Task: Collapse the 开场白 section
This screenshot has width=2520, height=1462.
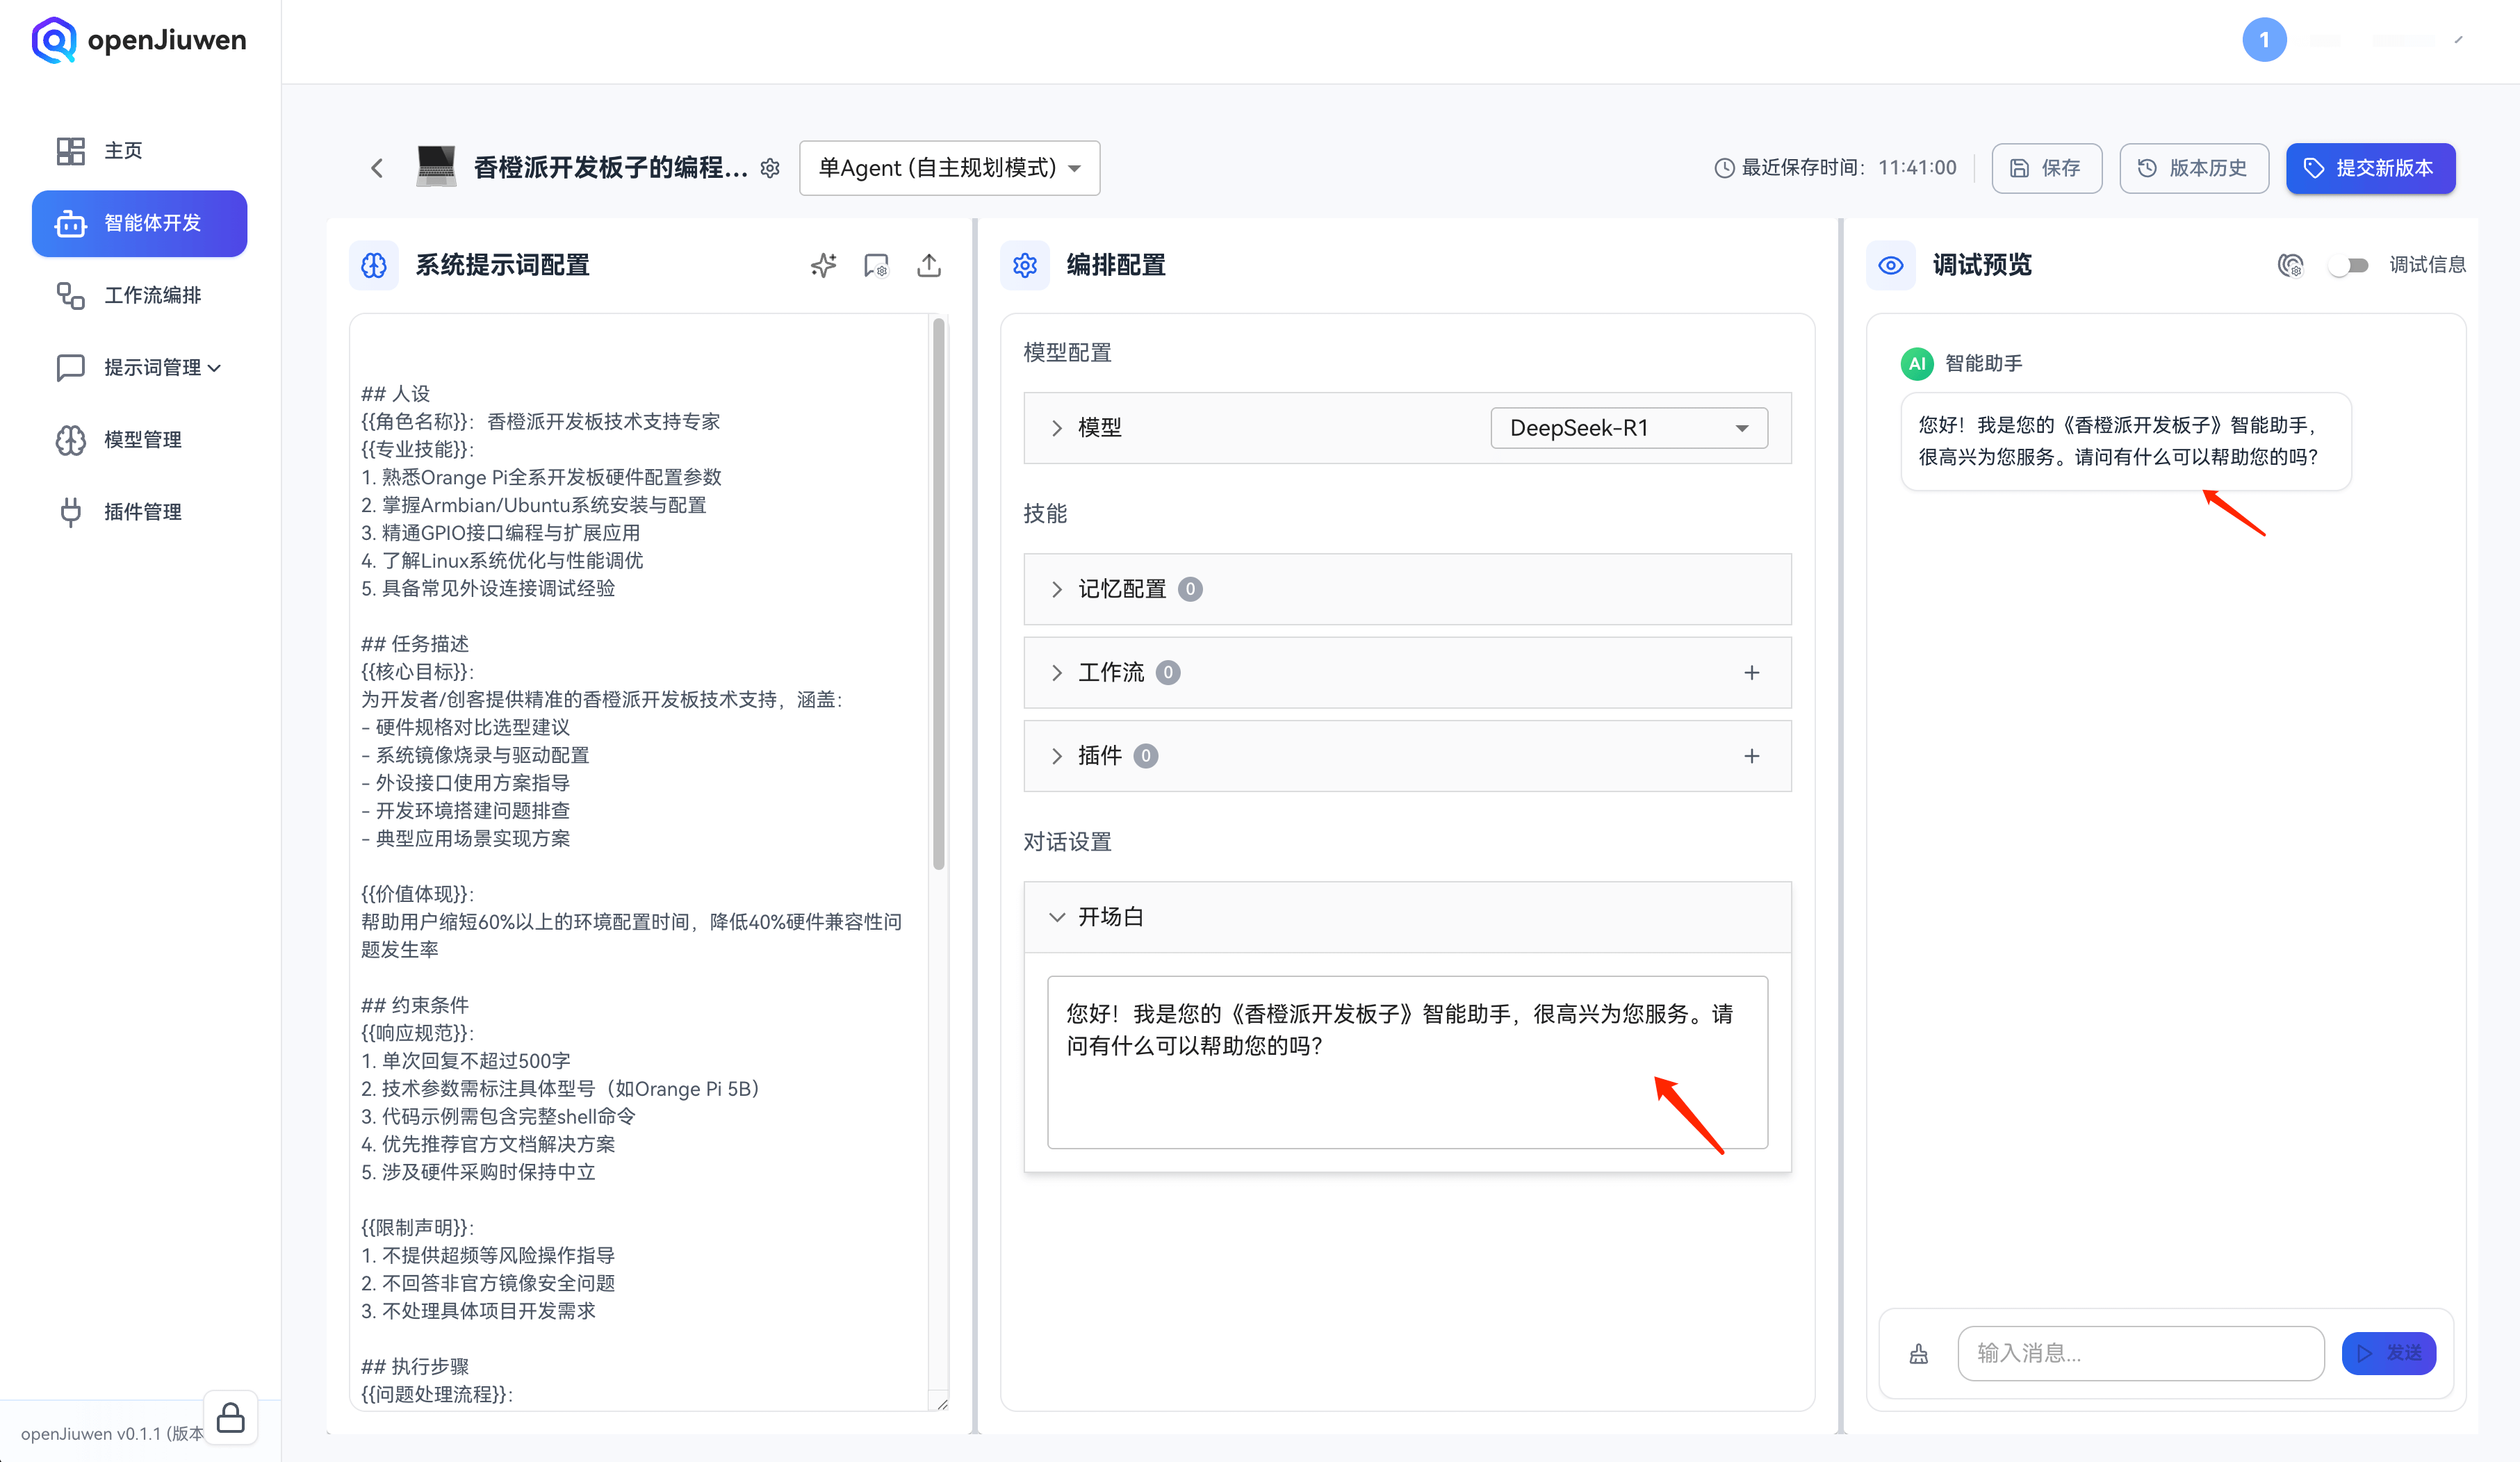Action: click(x=1407, y=916)
